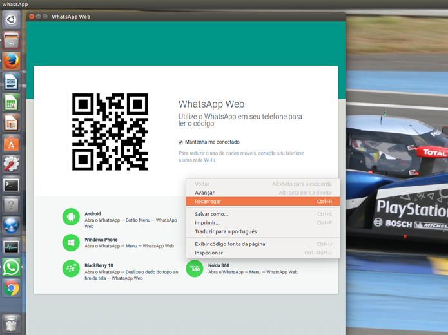Choose Avançar in context menu
Screen dimensions: 448x335
coord(263,193)
